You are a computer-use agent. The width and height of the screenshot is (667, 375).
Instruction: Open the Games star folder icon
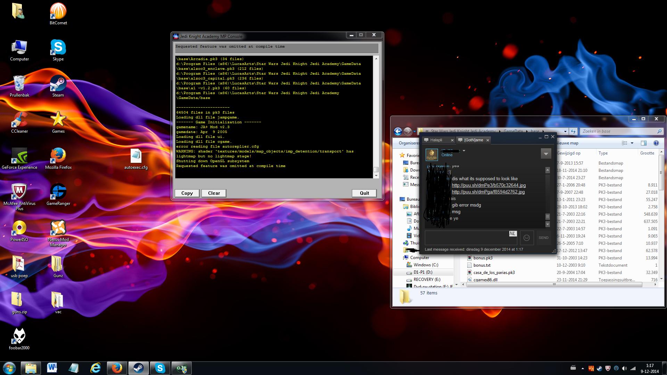coord(58,122)
